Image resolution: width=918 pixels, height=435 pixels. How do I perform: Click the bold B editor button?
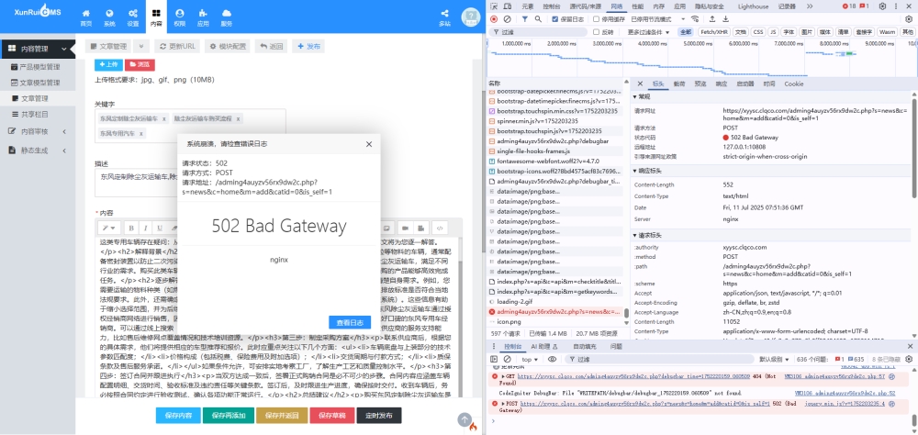pyautogui.click(x=131, y=228)
